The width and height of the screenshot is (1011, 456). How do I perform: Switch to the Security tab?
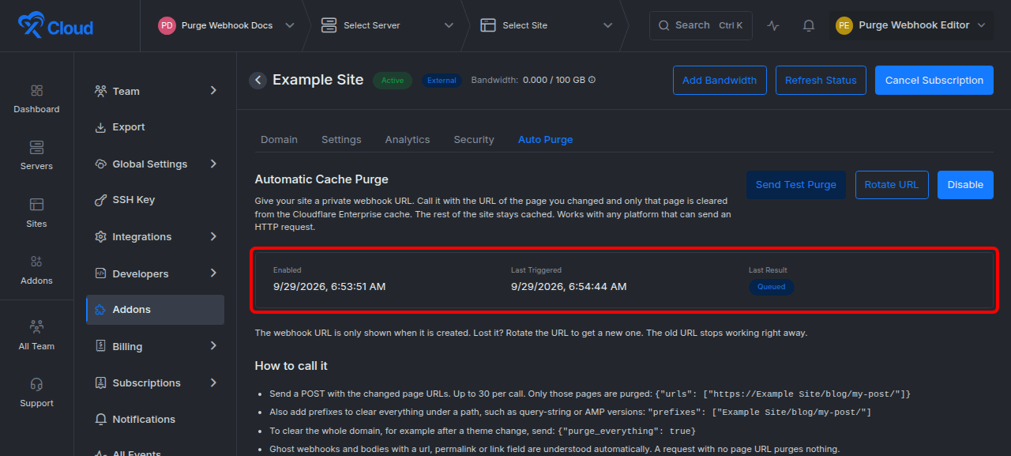[x=474, y=140]
